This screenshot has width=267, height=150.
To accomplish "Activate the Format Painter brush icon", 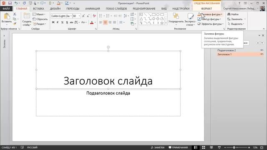I will [15, 24].
